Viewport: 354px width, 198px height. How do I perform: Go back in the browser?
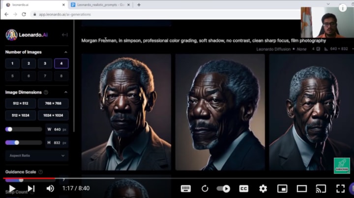click(x=6, y=14)
